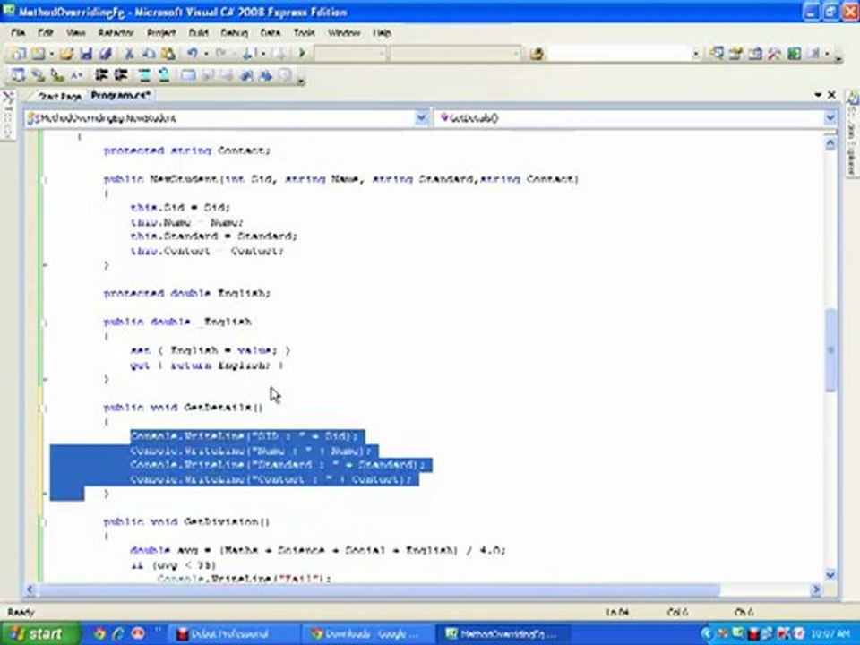The width and height of the screenshot is (860, 645).
Task: Open the Build menu
Action: pos(199,33)
